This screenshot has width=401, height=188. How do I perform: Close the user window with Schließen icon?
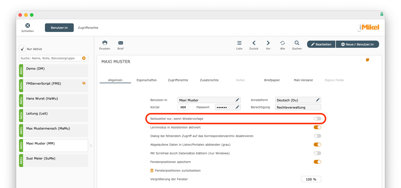[28, 26]
